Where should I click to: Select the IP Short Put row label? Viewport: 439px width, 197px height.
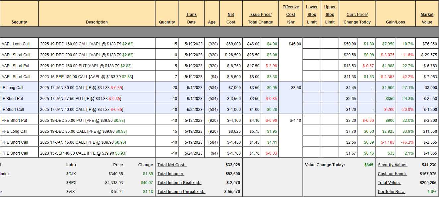pyautogui.click(x=12, y=99)
